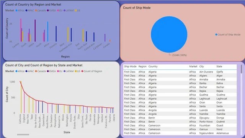The image size is (245, 138).
Task: Select LATAM legend in Count of City chart
Action: (x=69, y=71)
